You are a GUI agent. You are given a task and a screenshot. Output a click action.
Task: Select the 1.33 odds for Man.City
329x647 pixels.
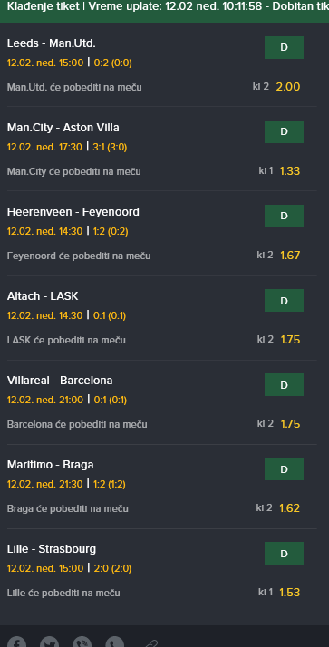click(290, 171)
